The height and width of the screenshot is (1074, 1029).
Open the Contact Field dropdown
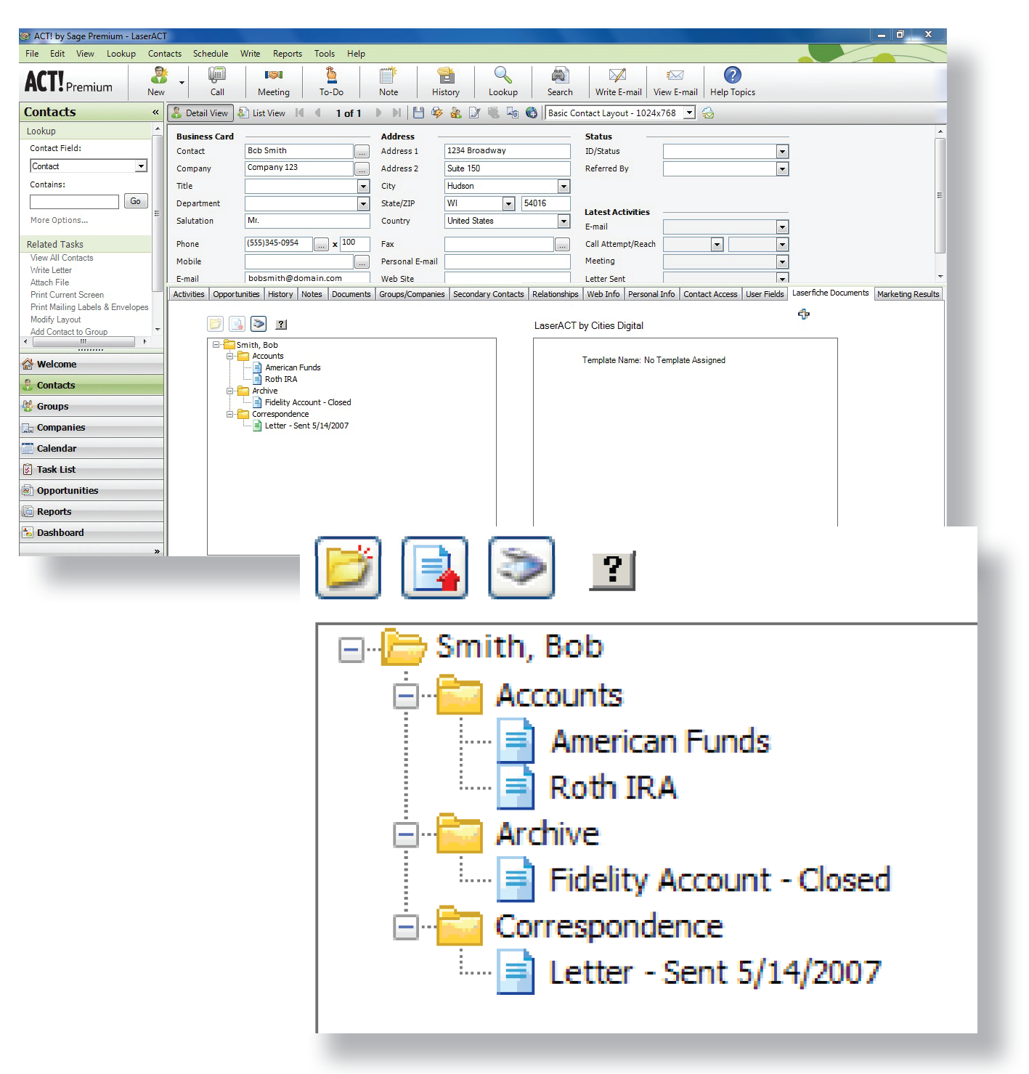(x=141, y=166)
